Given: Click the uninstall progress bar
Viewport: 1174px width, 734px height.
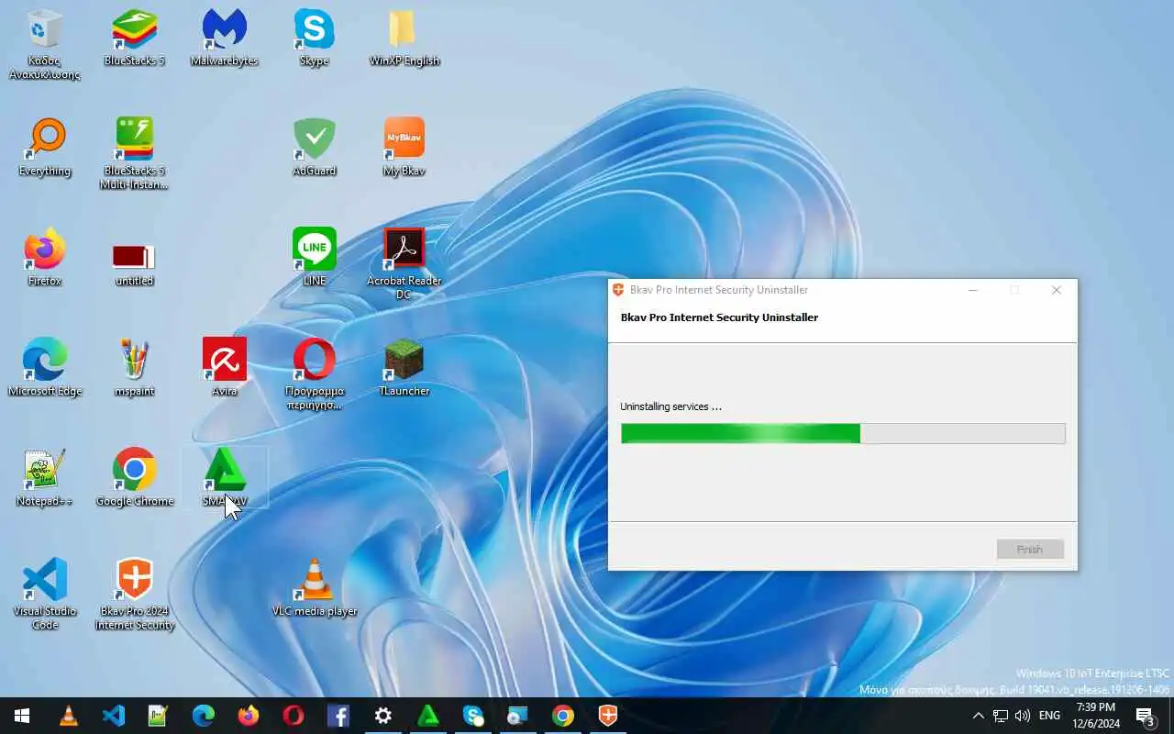Looking at the screenshot, I should click(x=843, y=433).
